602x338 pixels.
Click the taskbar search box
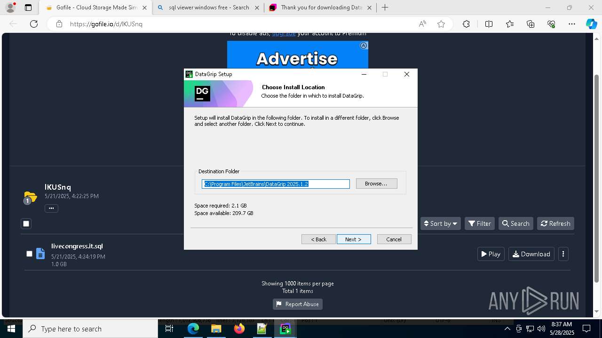tap(90, 329)
